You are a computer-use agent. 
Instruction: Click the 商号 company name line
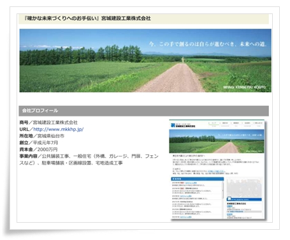[x=48, y=123]
